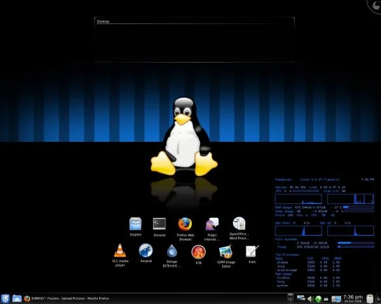Switch to the Mozilla Firefox taskbar entry
Screen dimensions: 381x304
click(x=67, y=298)
